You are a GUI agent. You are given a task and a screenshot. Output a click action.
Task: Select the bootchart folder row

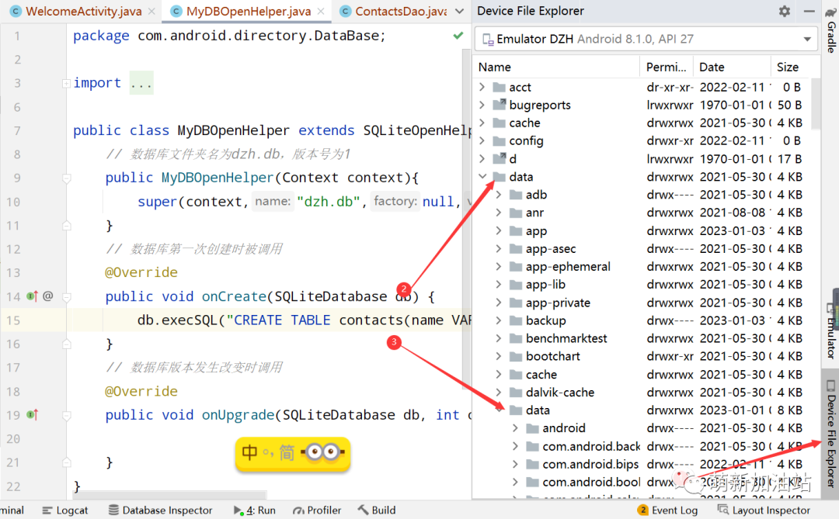click(x=642, y=357)
